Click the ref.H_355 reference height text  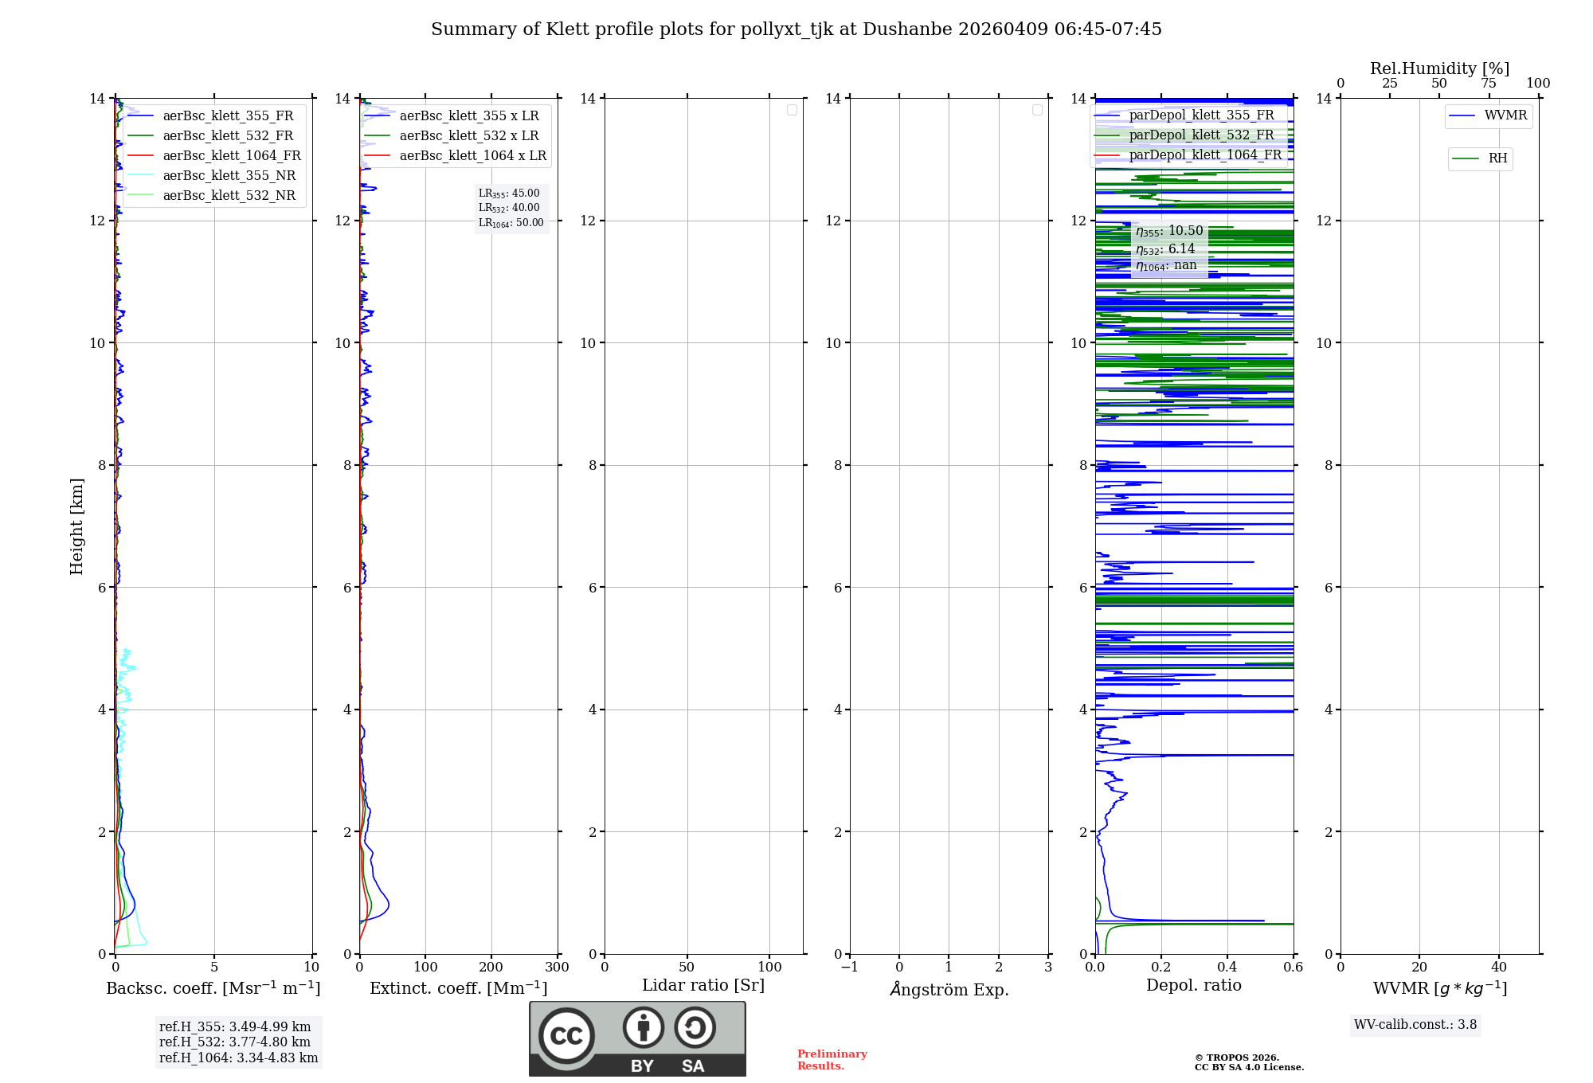(235, 1027)
